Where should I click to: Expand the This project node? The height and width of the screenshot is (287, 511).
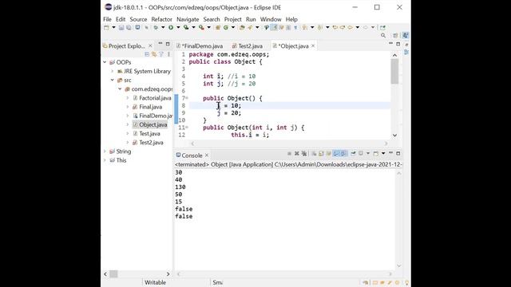[x=105, y=160]
